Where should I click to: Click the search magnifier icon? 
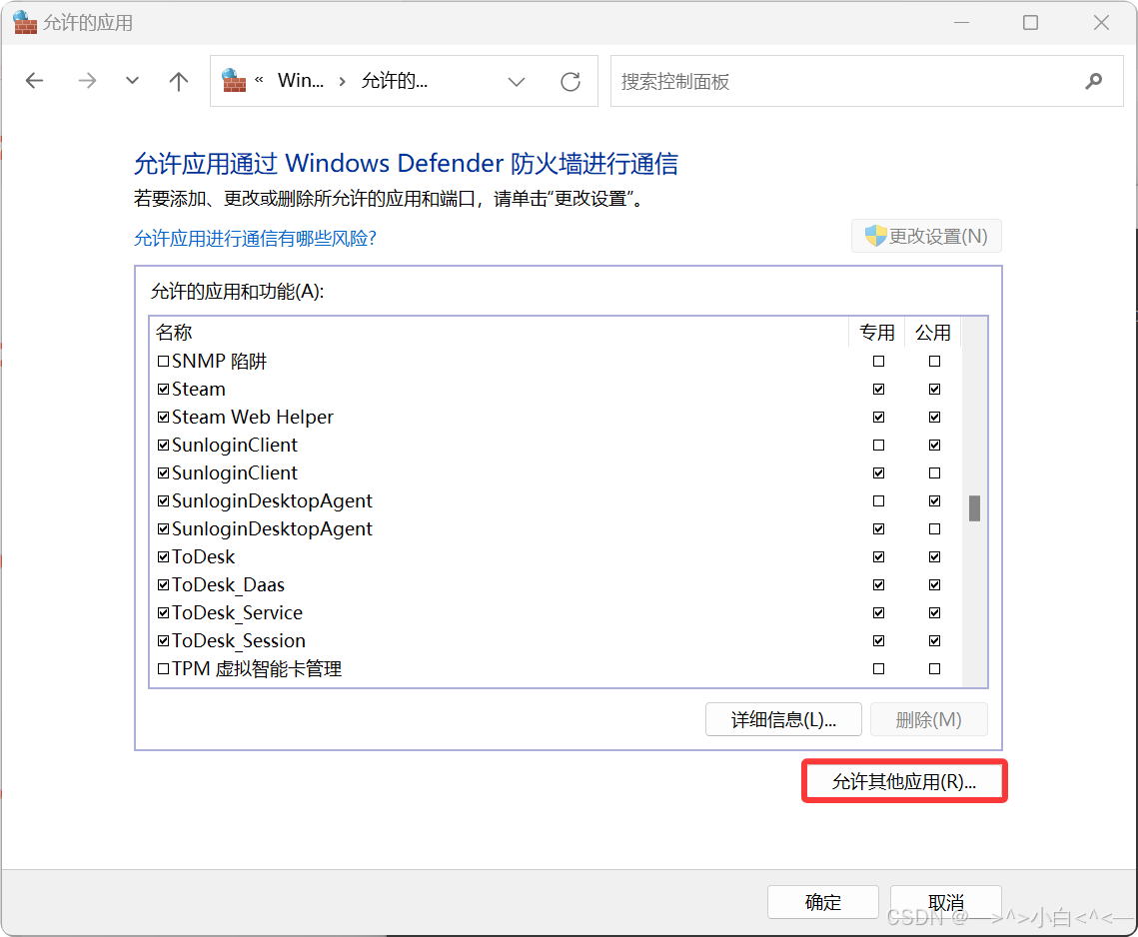click(x=1094, y=81)
